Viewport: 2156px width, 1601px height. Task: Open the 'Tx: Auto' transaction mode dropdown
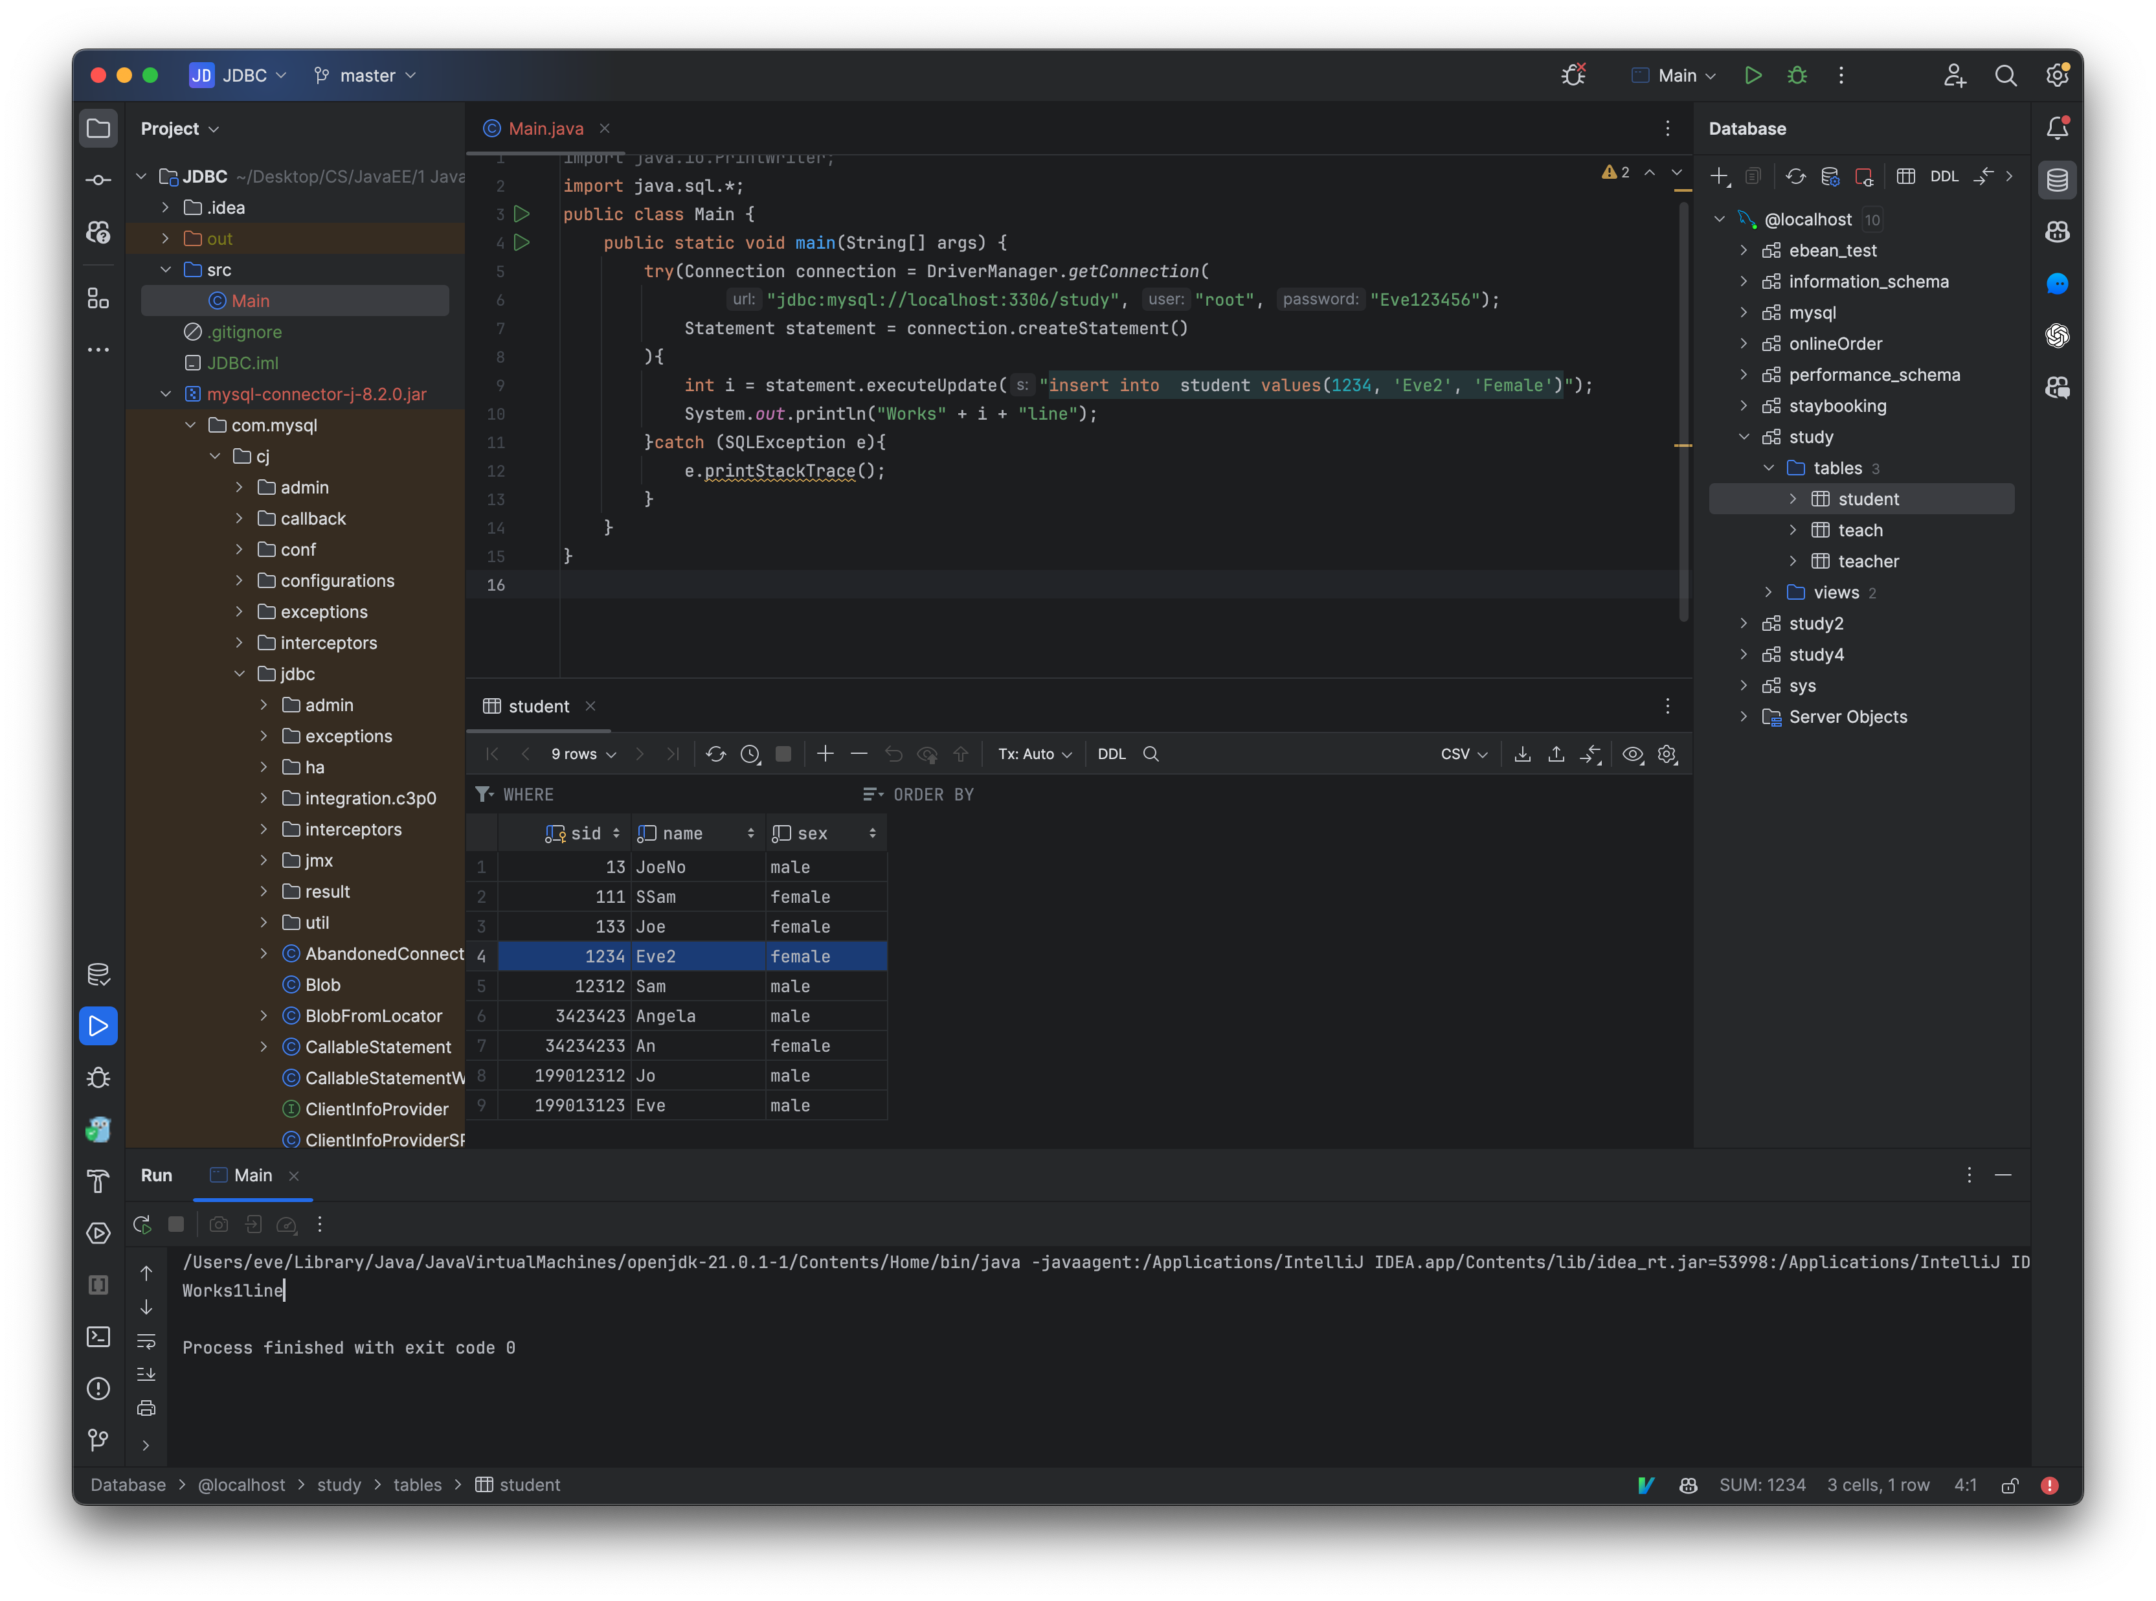coord(1033,754)
